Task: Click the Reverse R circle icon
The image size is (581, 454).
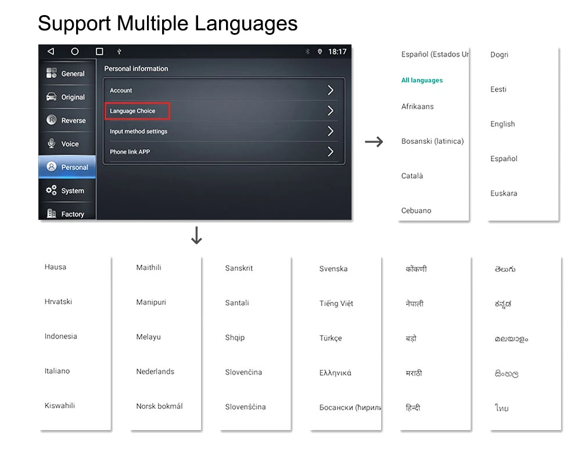Action: (52, 120)
